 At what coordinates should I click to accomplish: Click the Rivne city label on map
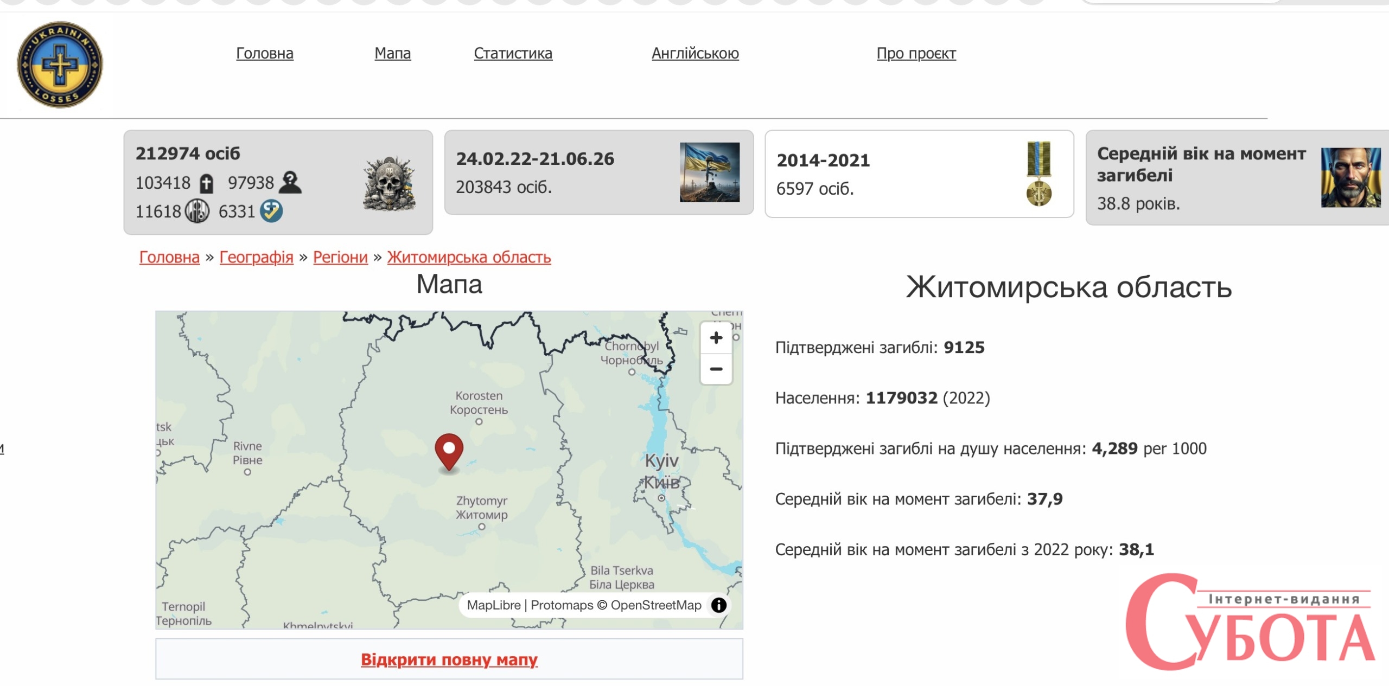247,453
